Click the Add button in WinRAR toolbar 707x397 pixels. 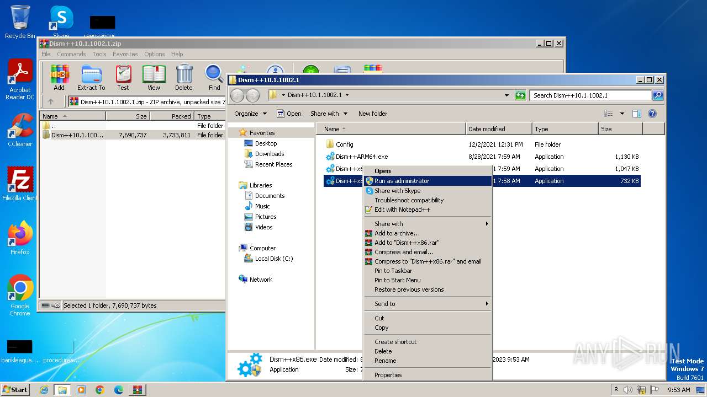59,77
